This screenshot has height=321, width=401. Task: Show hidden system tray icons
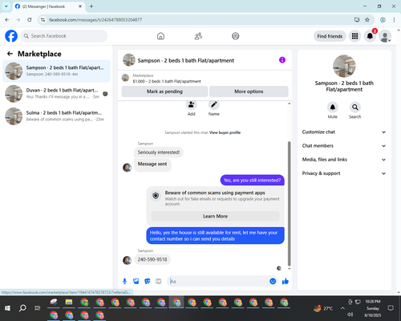click(x=342, y=308)
